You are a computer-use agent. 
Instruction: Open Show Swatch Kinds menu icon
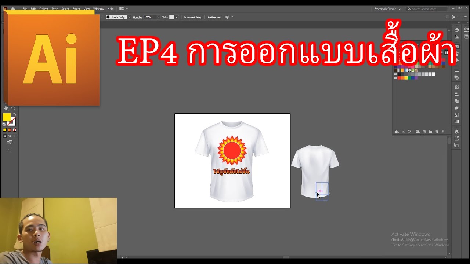(x=417, y=132)
